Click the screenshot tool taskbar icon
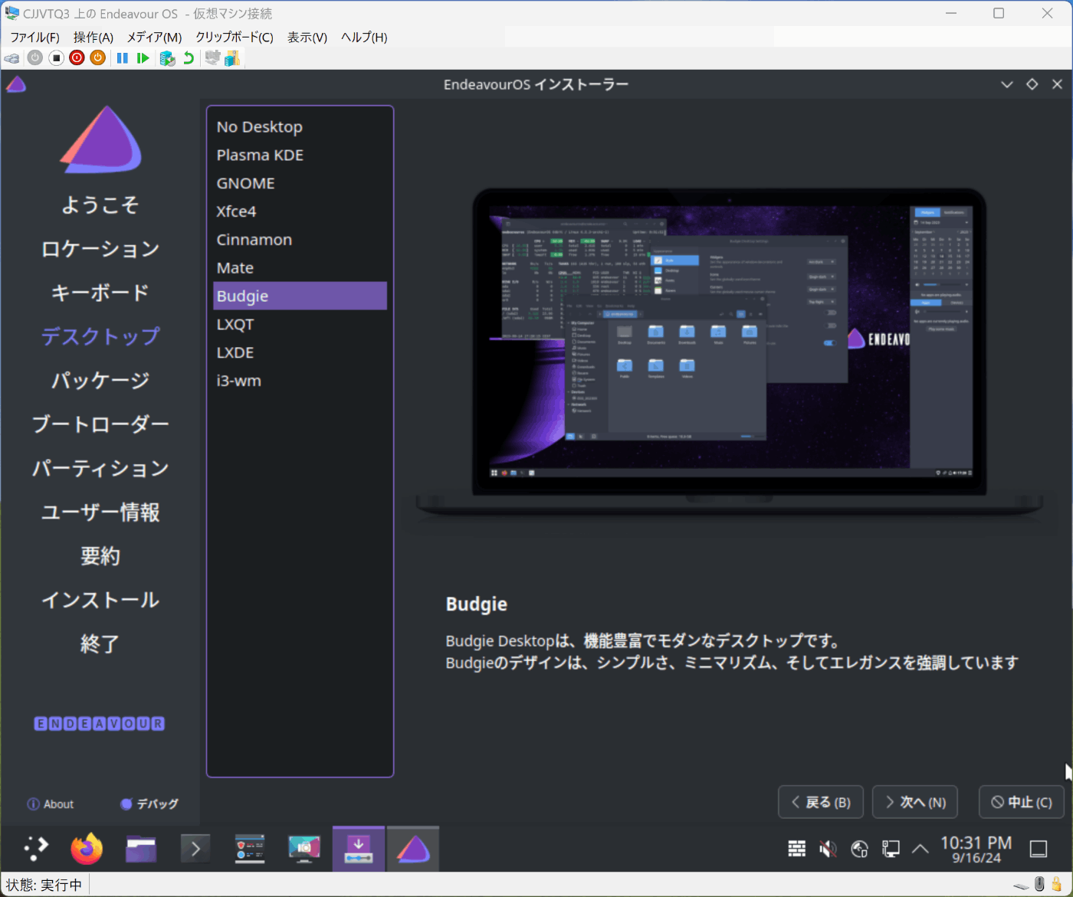The image size is (1073, 897). pos(304,849)
